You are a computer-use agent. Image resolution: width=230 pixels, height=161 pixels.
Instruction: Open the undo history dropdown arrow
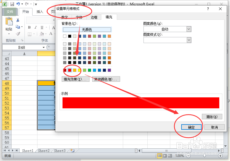[x=22, y=4]
